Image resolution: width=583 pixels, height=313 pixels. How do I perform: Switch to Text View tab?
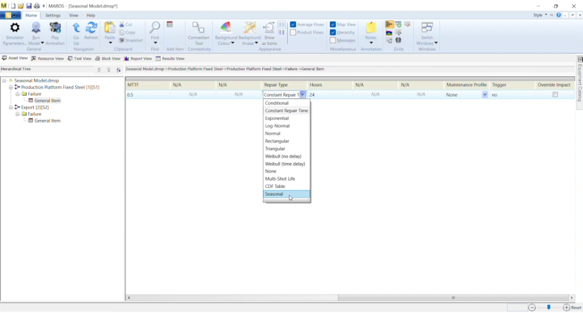80,58
